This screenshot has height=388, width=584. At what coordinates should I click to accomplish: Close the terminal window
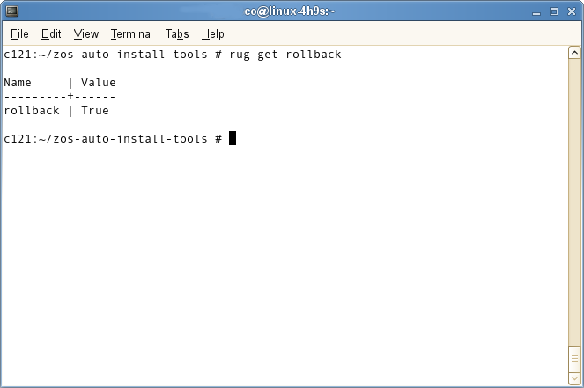coord(572,11)
